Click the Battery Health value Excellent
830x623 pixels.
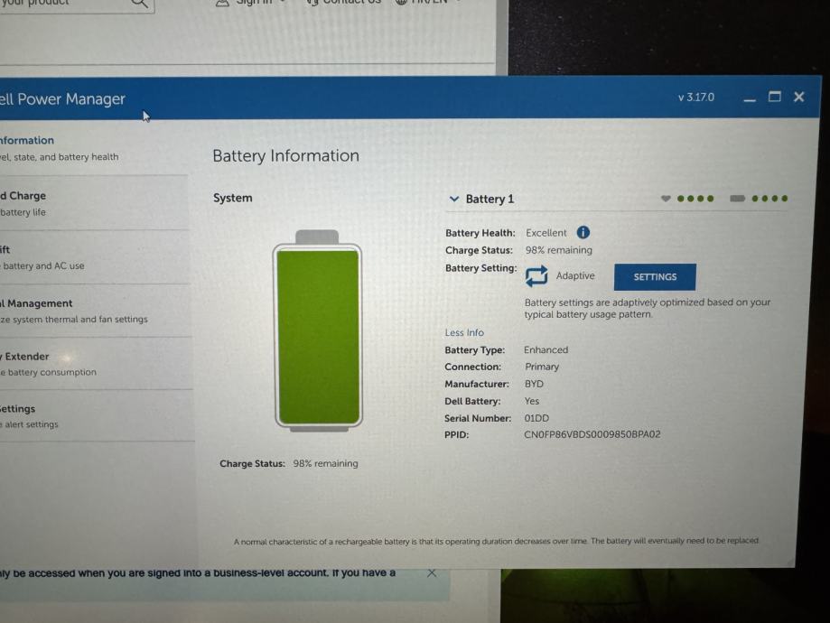point(546,233)
